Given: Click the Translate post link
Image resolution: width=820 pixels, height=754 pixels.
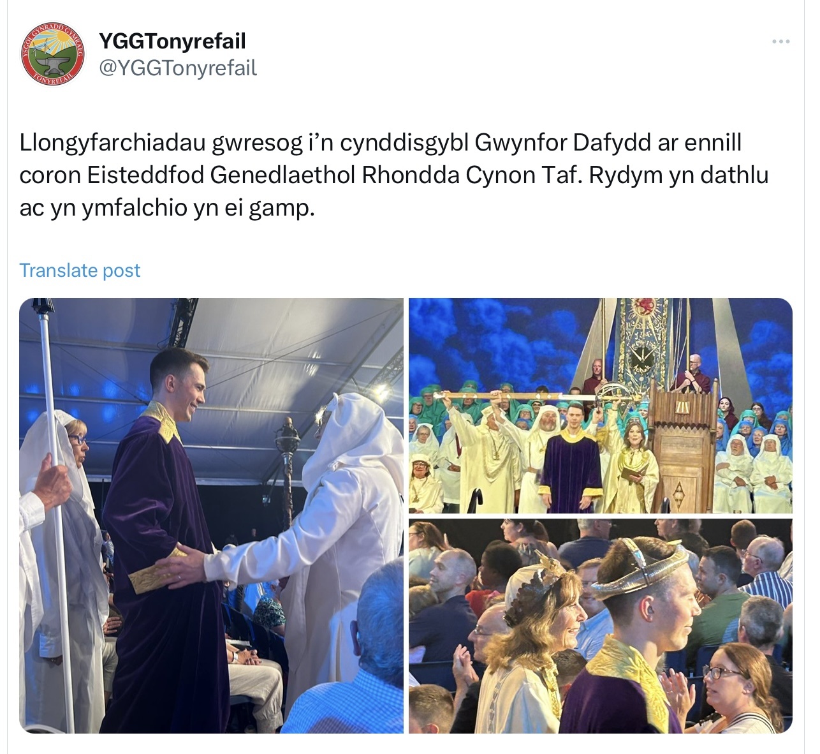Looking at the screenshot, I should [80, 270].
